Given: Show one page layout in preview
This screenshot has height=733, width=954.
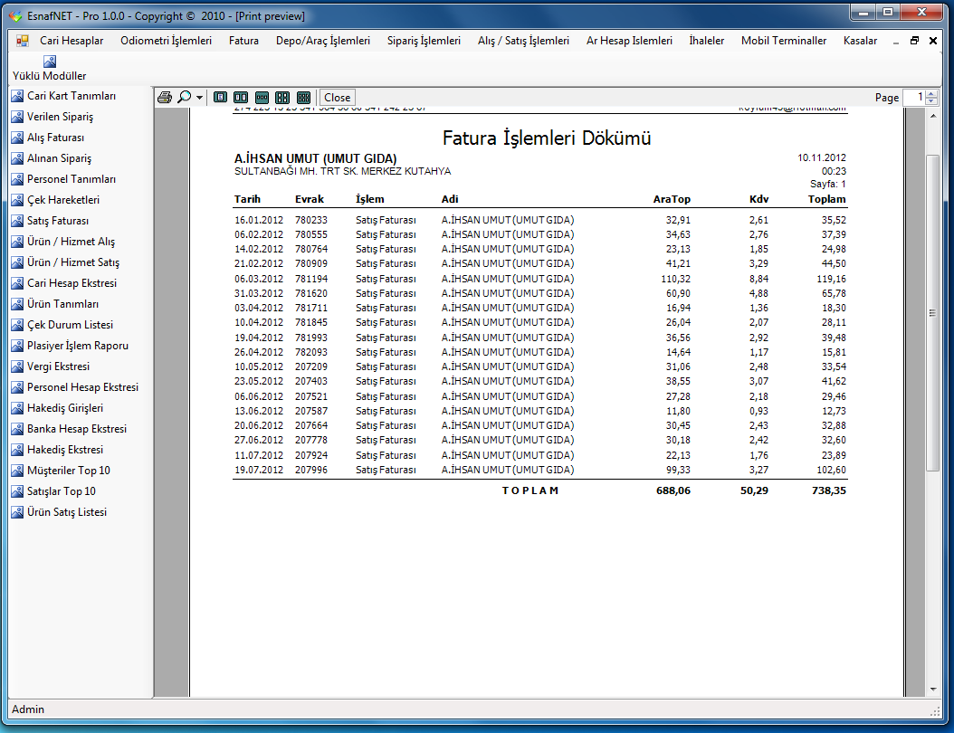Looking at the screenshot, I should coord(221,98).
